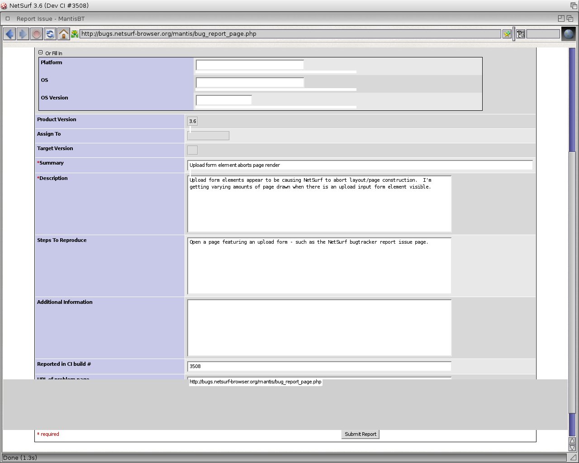Click the browser address bar

[x=289, y=34]
